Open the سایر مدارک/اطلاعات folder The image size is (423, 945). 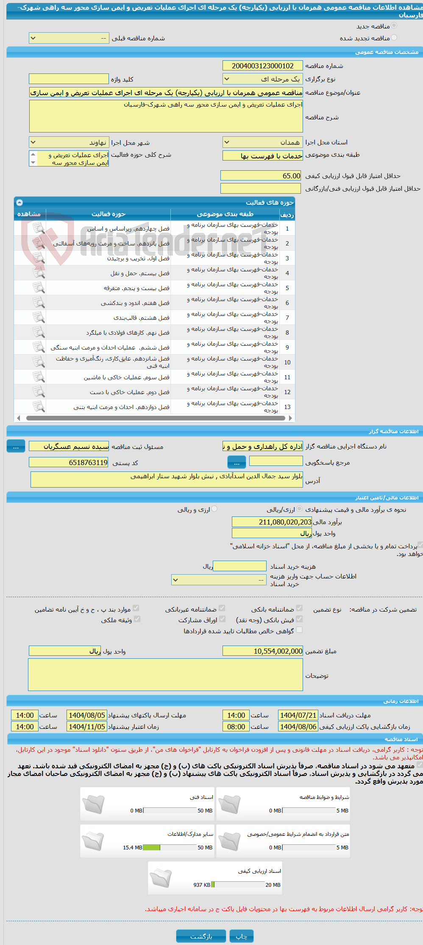tap(93, 841)
